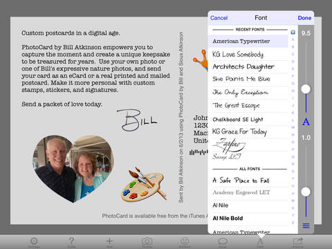Choose Architects Daughter font
Screen dimensions: 332x249
point(248,67)
